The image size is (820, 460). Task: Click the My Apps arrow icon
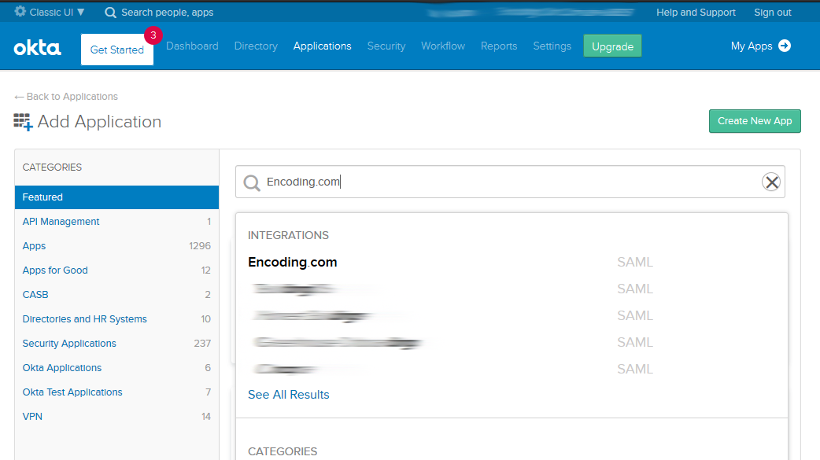(x=785, y=46)
